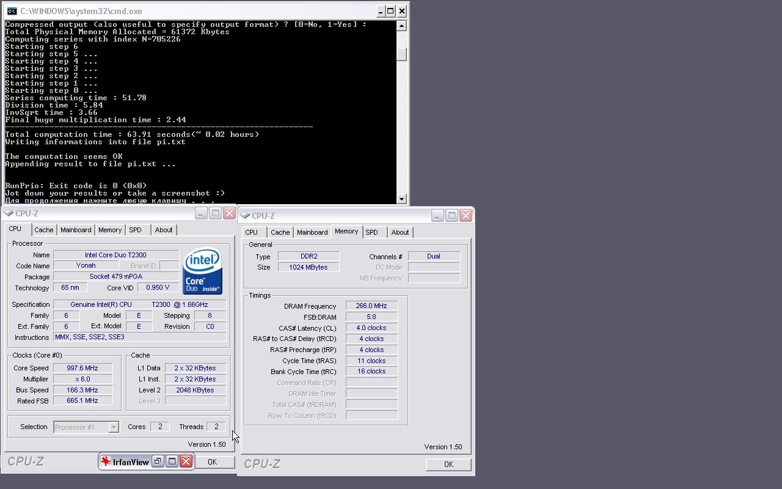Viewport: 782px width, 489px height.
Task: Open the Mainboard tab in left CPU-Z
Action: [x=76, y=230]
